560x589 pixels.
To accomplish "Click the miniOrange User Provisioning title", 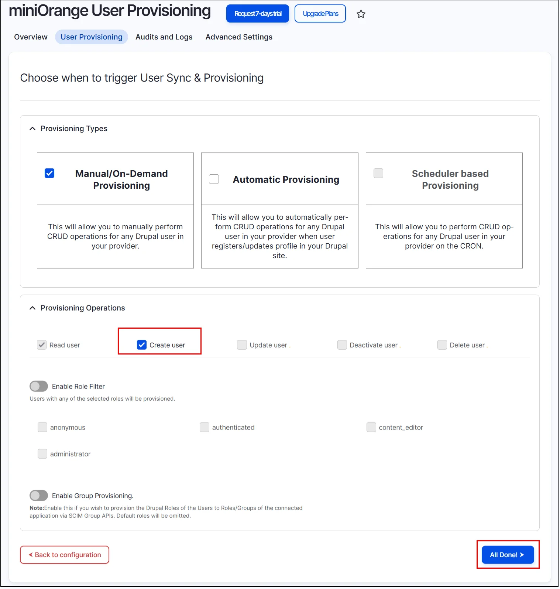I will point(110,11).
